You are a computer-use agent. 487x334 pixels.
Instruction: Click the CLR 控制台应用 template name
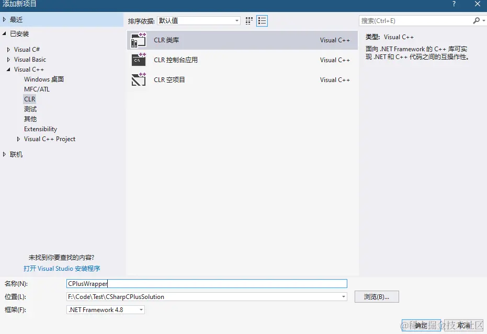point(176,60)
